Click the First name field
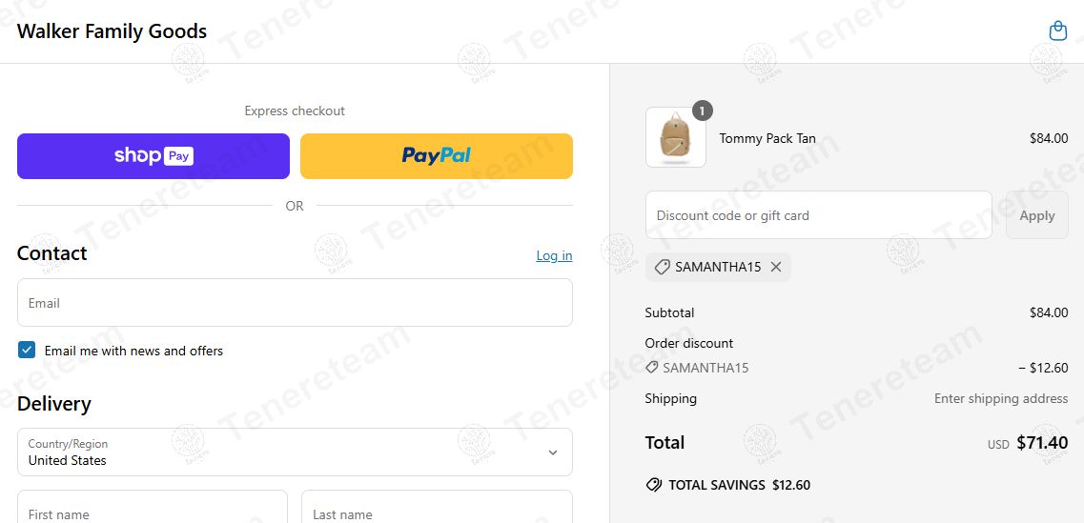Viewport: 1084px width, 523px height. point(153,510)
